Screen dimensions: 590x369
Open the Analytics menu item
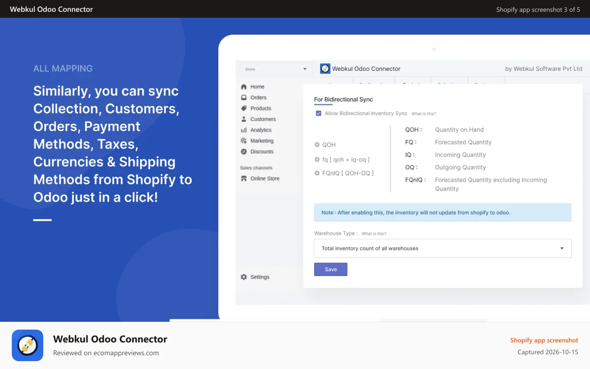point(261,130)
